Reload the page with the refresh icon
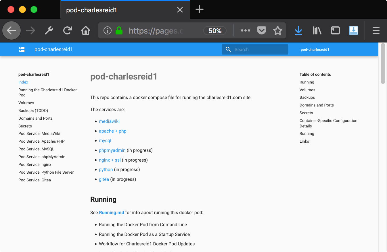The image size is (387, 252). pos(68,30)
